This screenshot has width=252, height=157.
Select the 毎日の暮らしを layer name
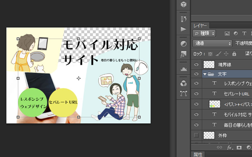[x=238, y=125]
